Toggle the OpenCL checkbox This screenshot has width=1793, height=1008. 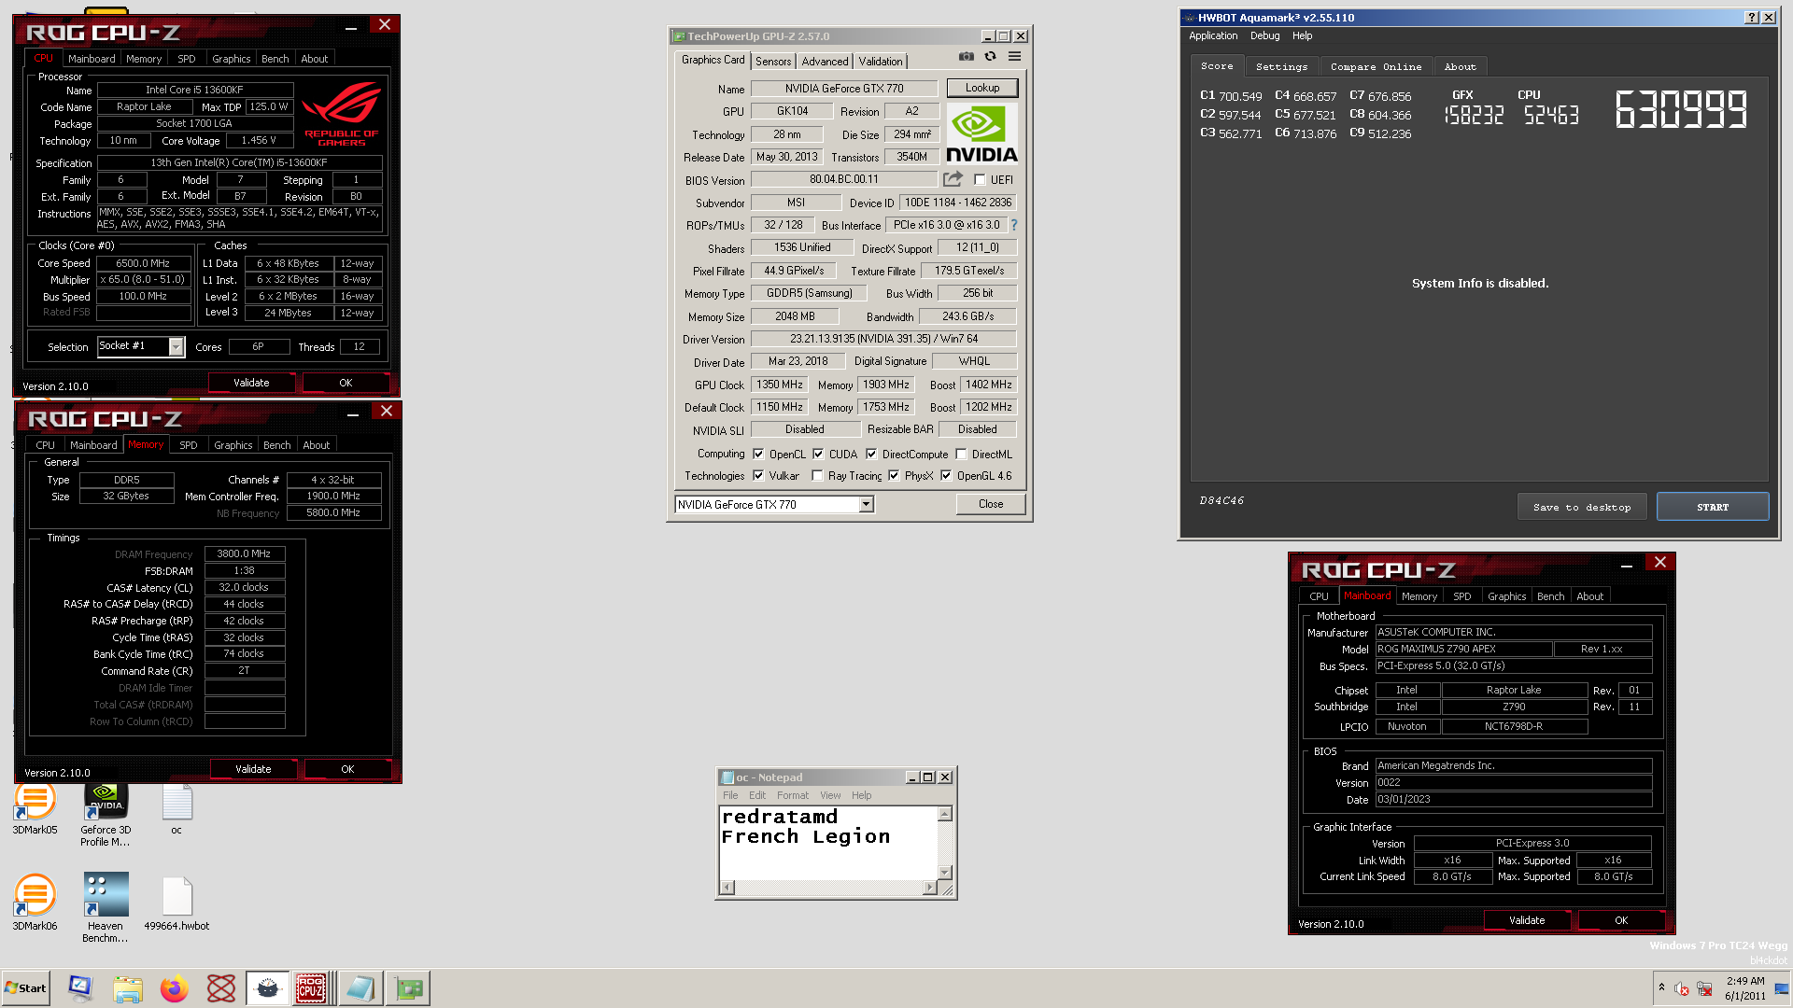point(758,454)
